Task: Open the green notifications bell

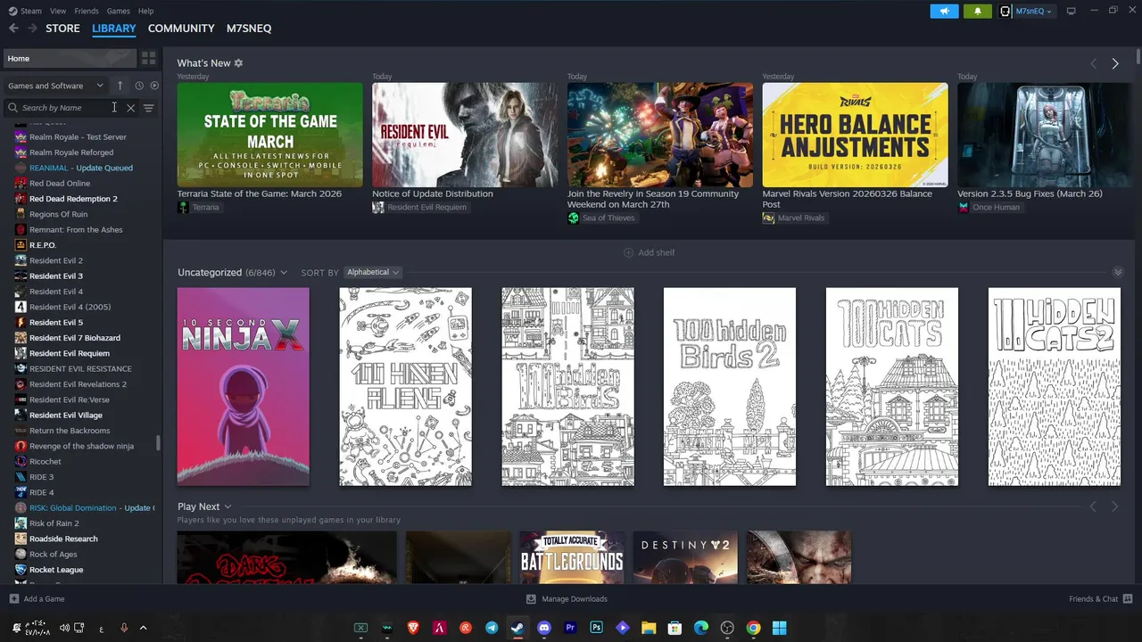Action: (x=977, y=11)
